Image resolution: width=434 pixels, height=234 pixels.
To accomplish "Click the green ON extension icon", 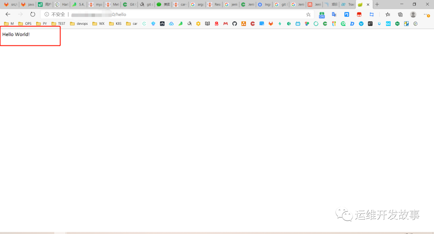I will pos(321,15).
